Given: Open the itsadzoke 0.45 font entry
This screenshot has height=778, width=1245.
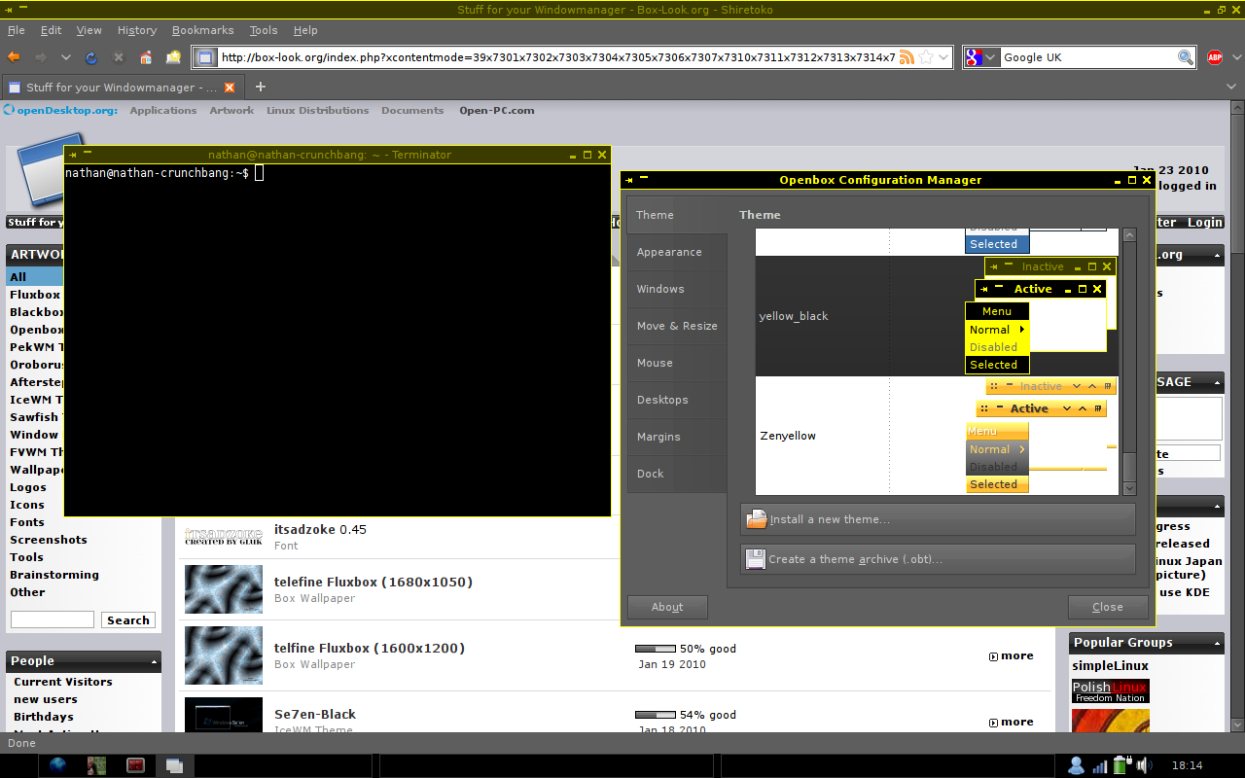Looking at the screenshot, I should pyautogui.click(x=320, y=530).
